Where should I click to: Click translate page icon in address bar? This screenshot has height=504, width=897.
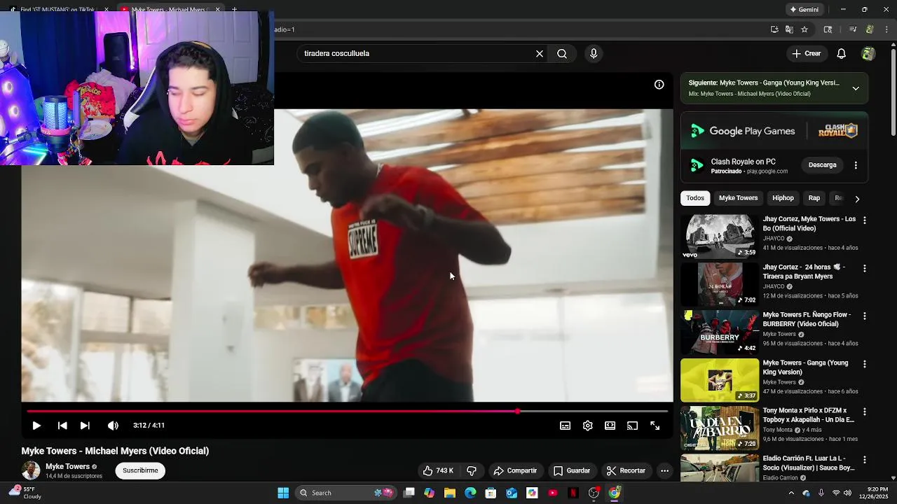click(x=789, y=29)
